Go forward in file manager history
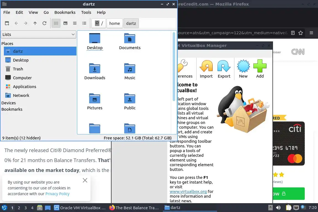 coord(26,23)
